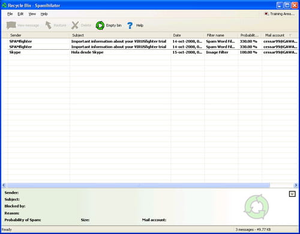This screenshot has width=300, height=234.
Task: Click the Subject column header
Action: point(121,35)
